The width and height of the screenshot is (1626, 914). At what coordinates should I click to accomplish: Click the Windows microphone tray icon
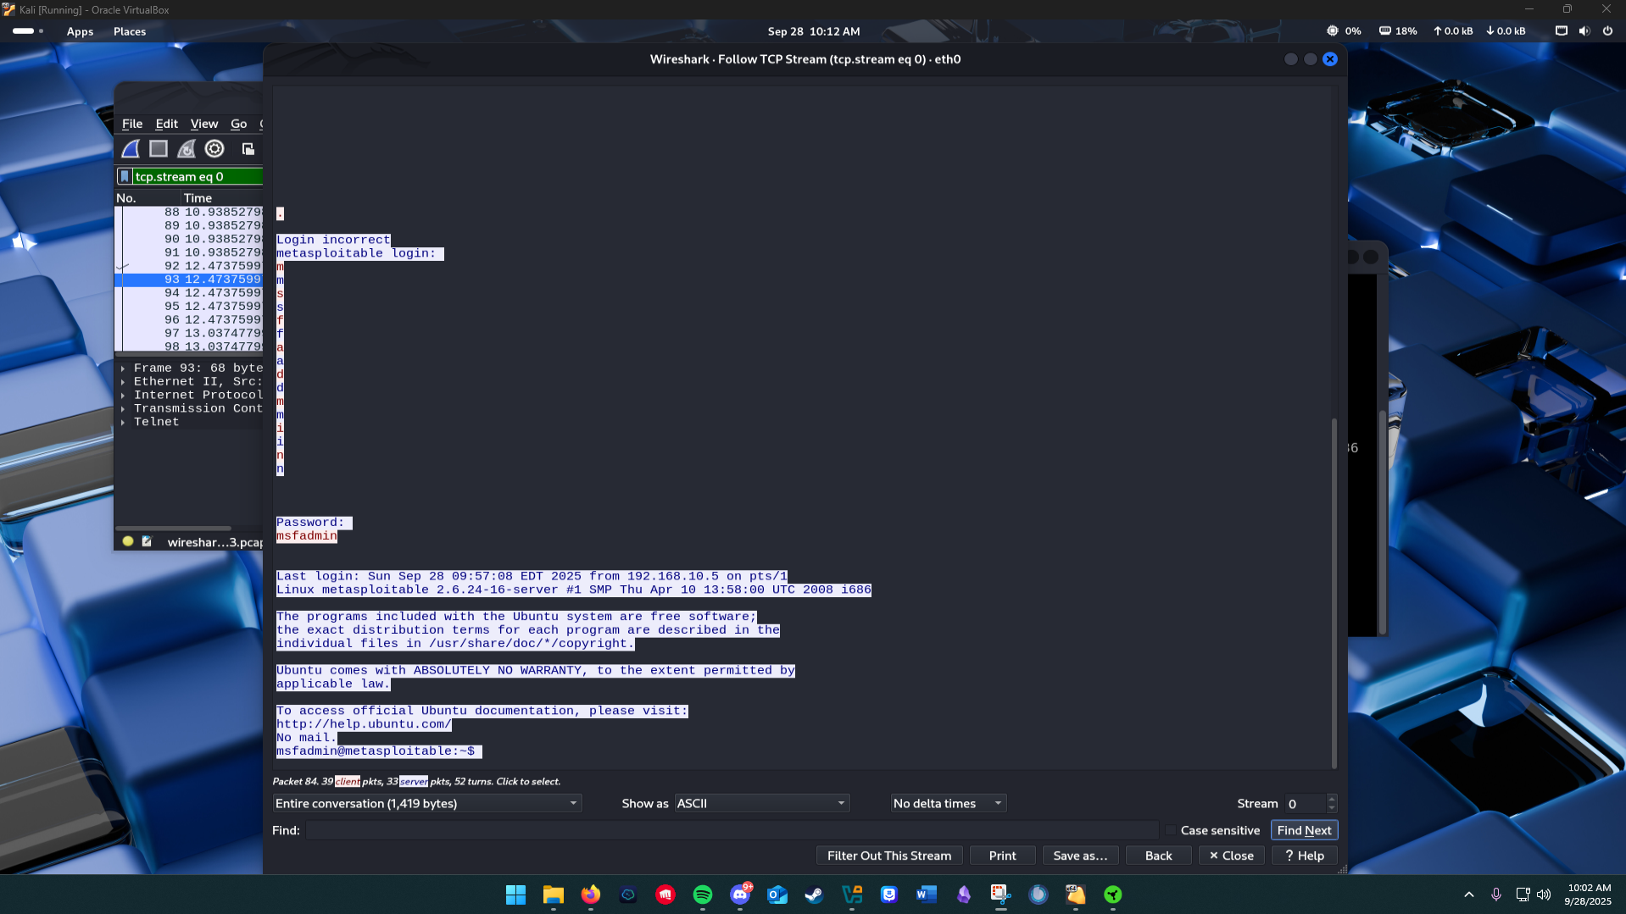pyautogui.click(x=1496, y=895)
